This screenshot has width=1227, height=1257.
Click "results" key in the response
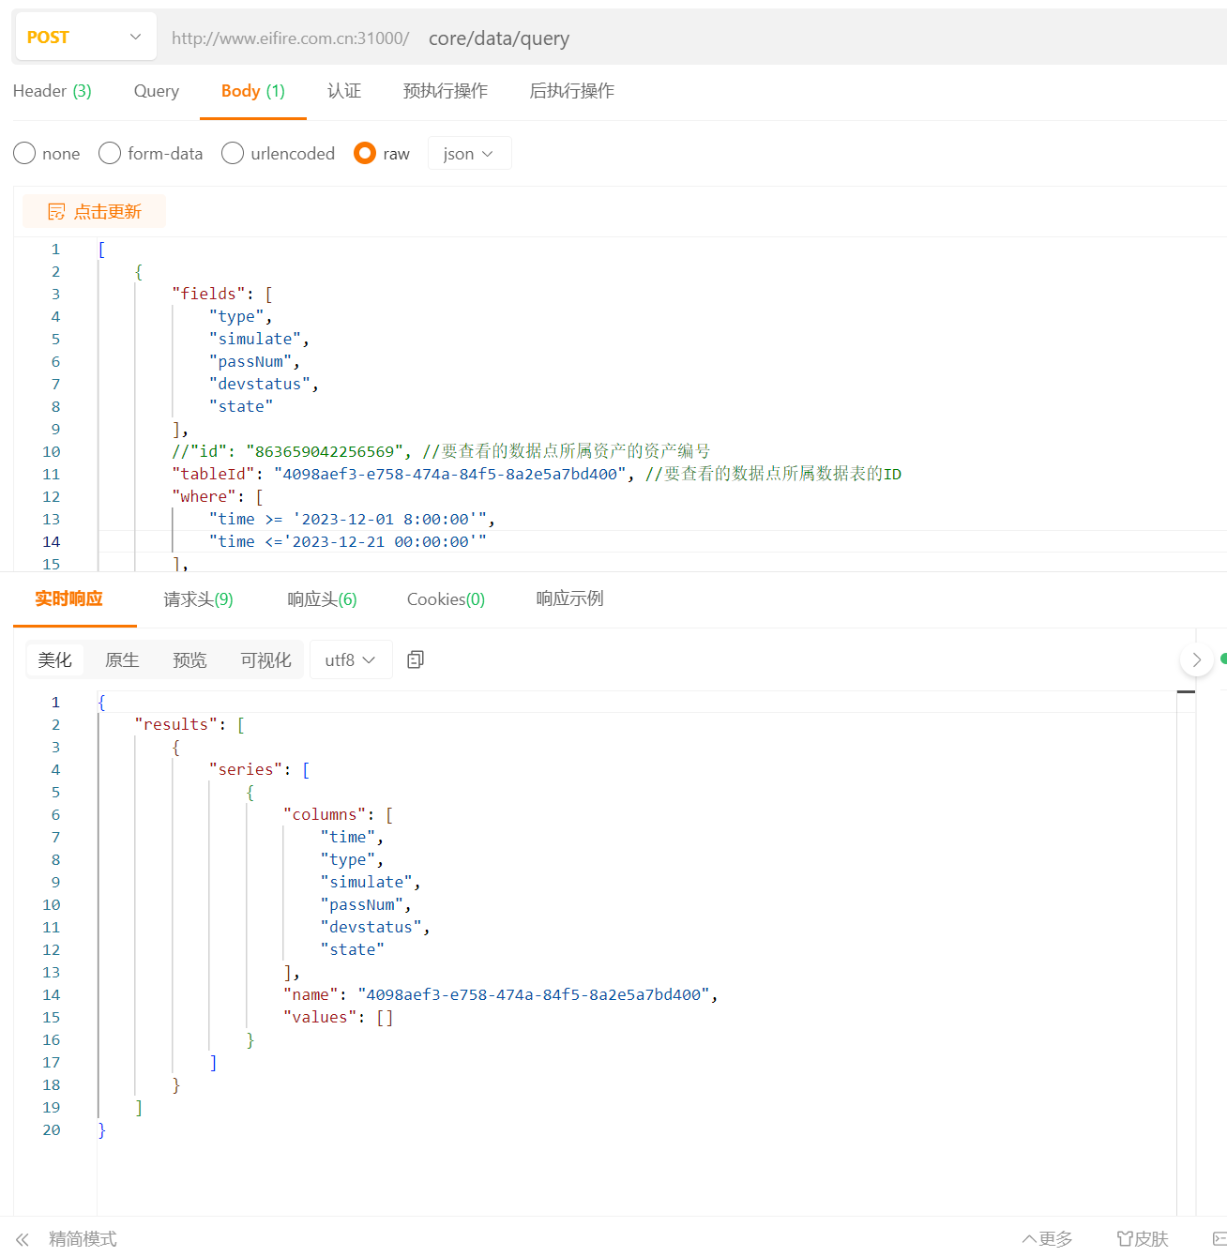(x=175, y=725)
